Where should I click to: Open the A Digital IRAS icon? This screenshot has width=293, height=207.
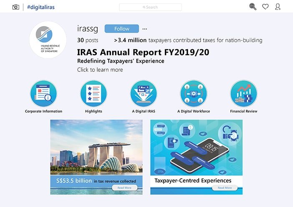point(144,93)
